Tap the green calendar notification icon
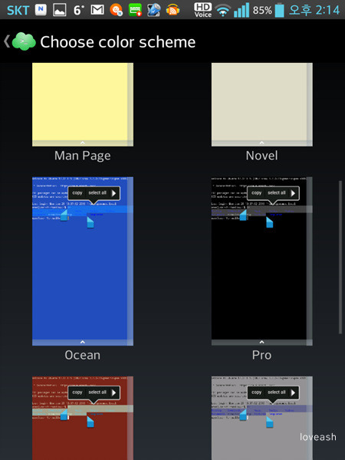Viewport: 345px width, 460px height. (135, 10)
